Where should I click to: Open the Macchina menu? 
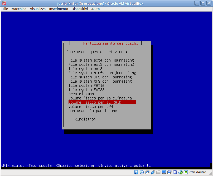(19, 9)
